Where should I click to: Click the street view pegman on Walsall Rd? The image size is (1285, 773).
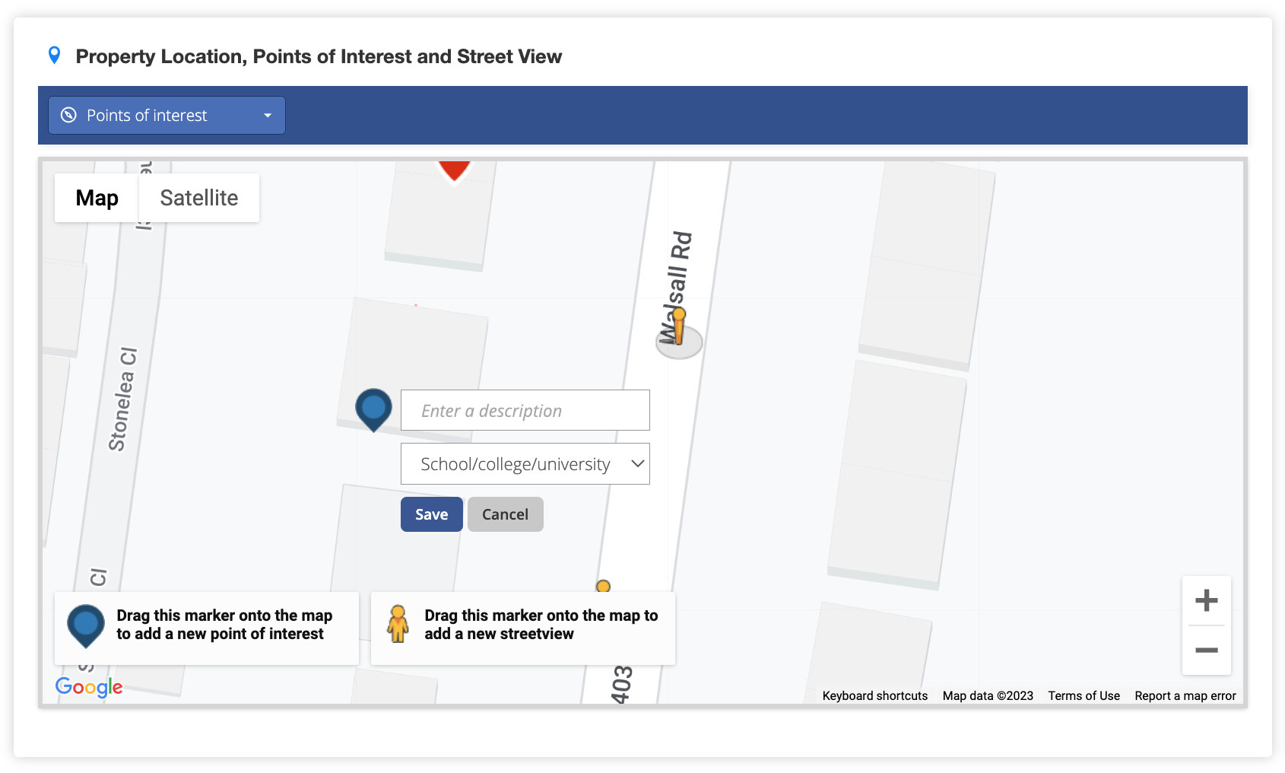[678, 327]
